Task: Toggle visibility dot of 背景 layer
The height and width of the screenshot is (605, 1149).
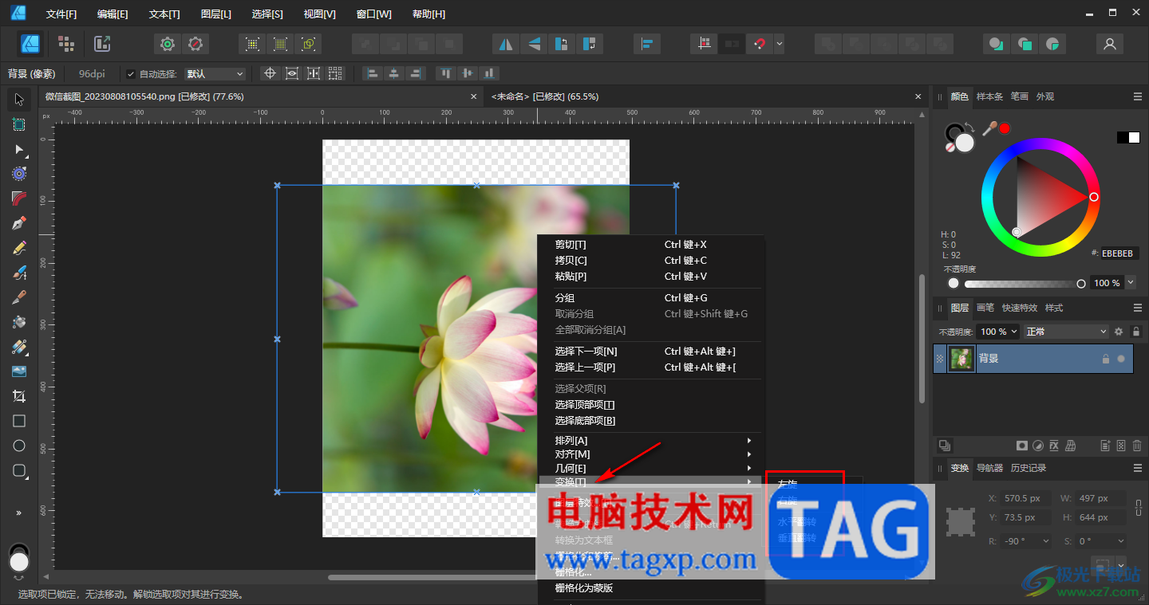Action: (x=1121, y=359)
